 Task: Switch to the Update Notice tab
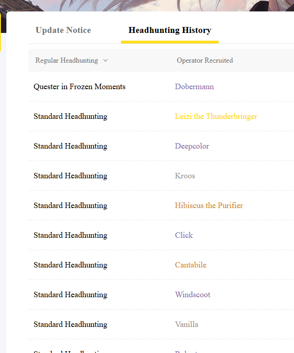click(63, 30)
